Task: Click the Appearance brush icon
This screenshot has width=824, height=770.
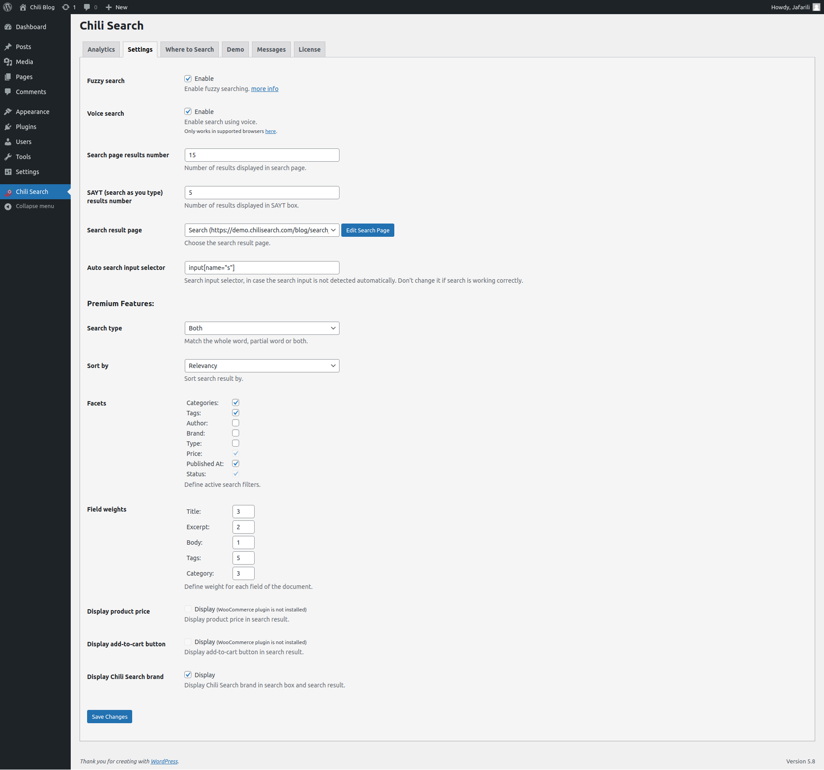Action: [x=8, y=112]
